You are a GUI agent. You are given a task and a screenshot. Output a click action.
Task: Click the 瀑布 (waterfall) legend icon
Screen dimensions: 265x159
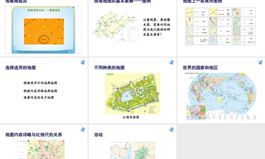244,38
